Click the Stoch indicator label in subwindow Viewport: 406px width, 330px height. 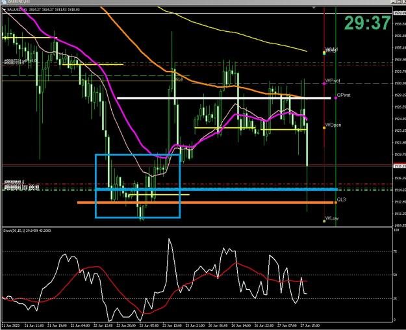27,231
